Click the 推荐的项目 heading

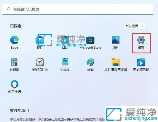(20, 110)
